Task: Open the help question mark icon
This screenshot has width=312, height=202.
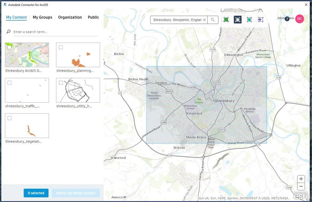Action: [x=287, y=19]
